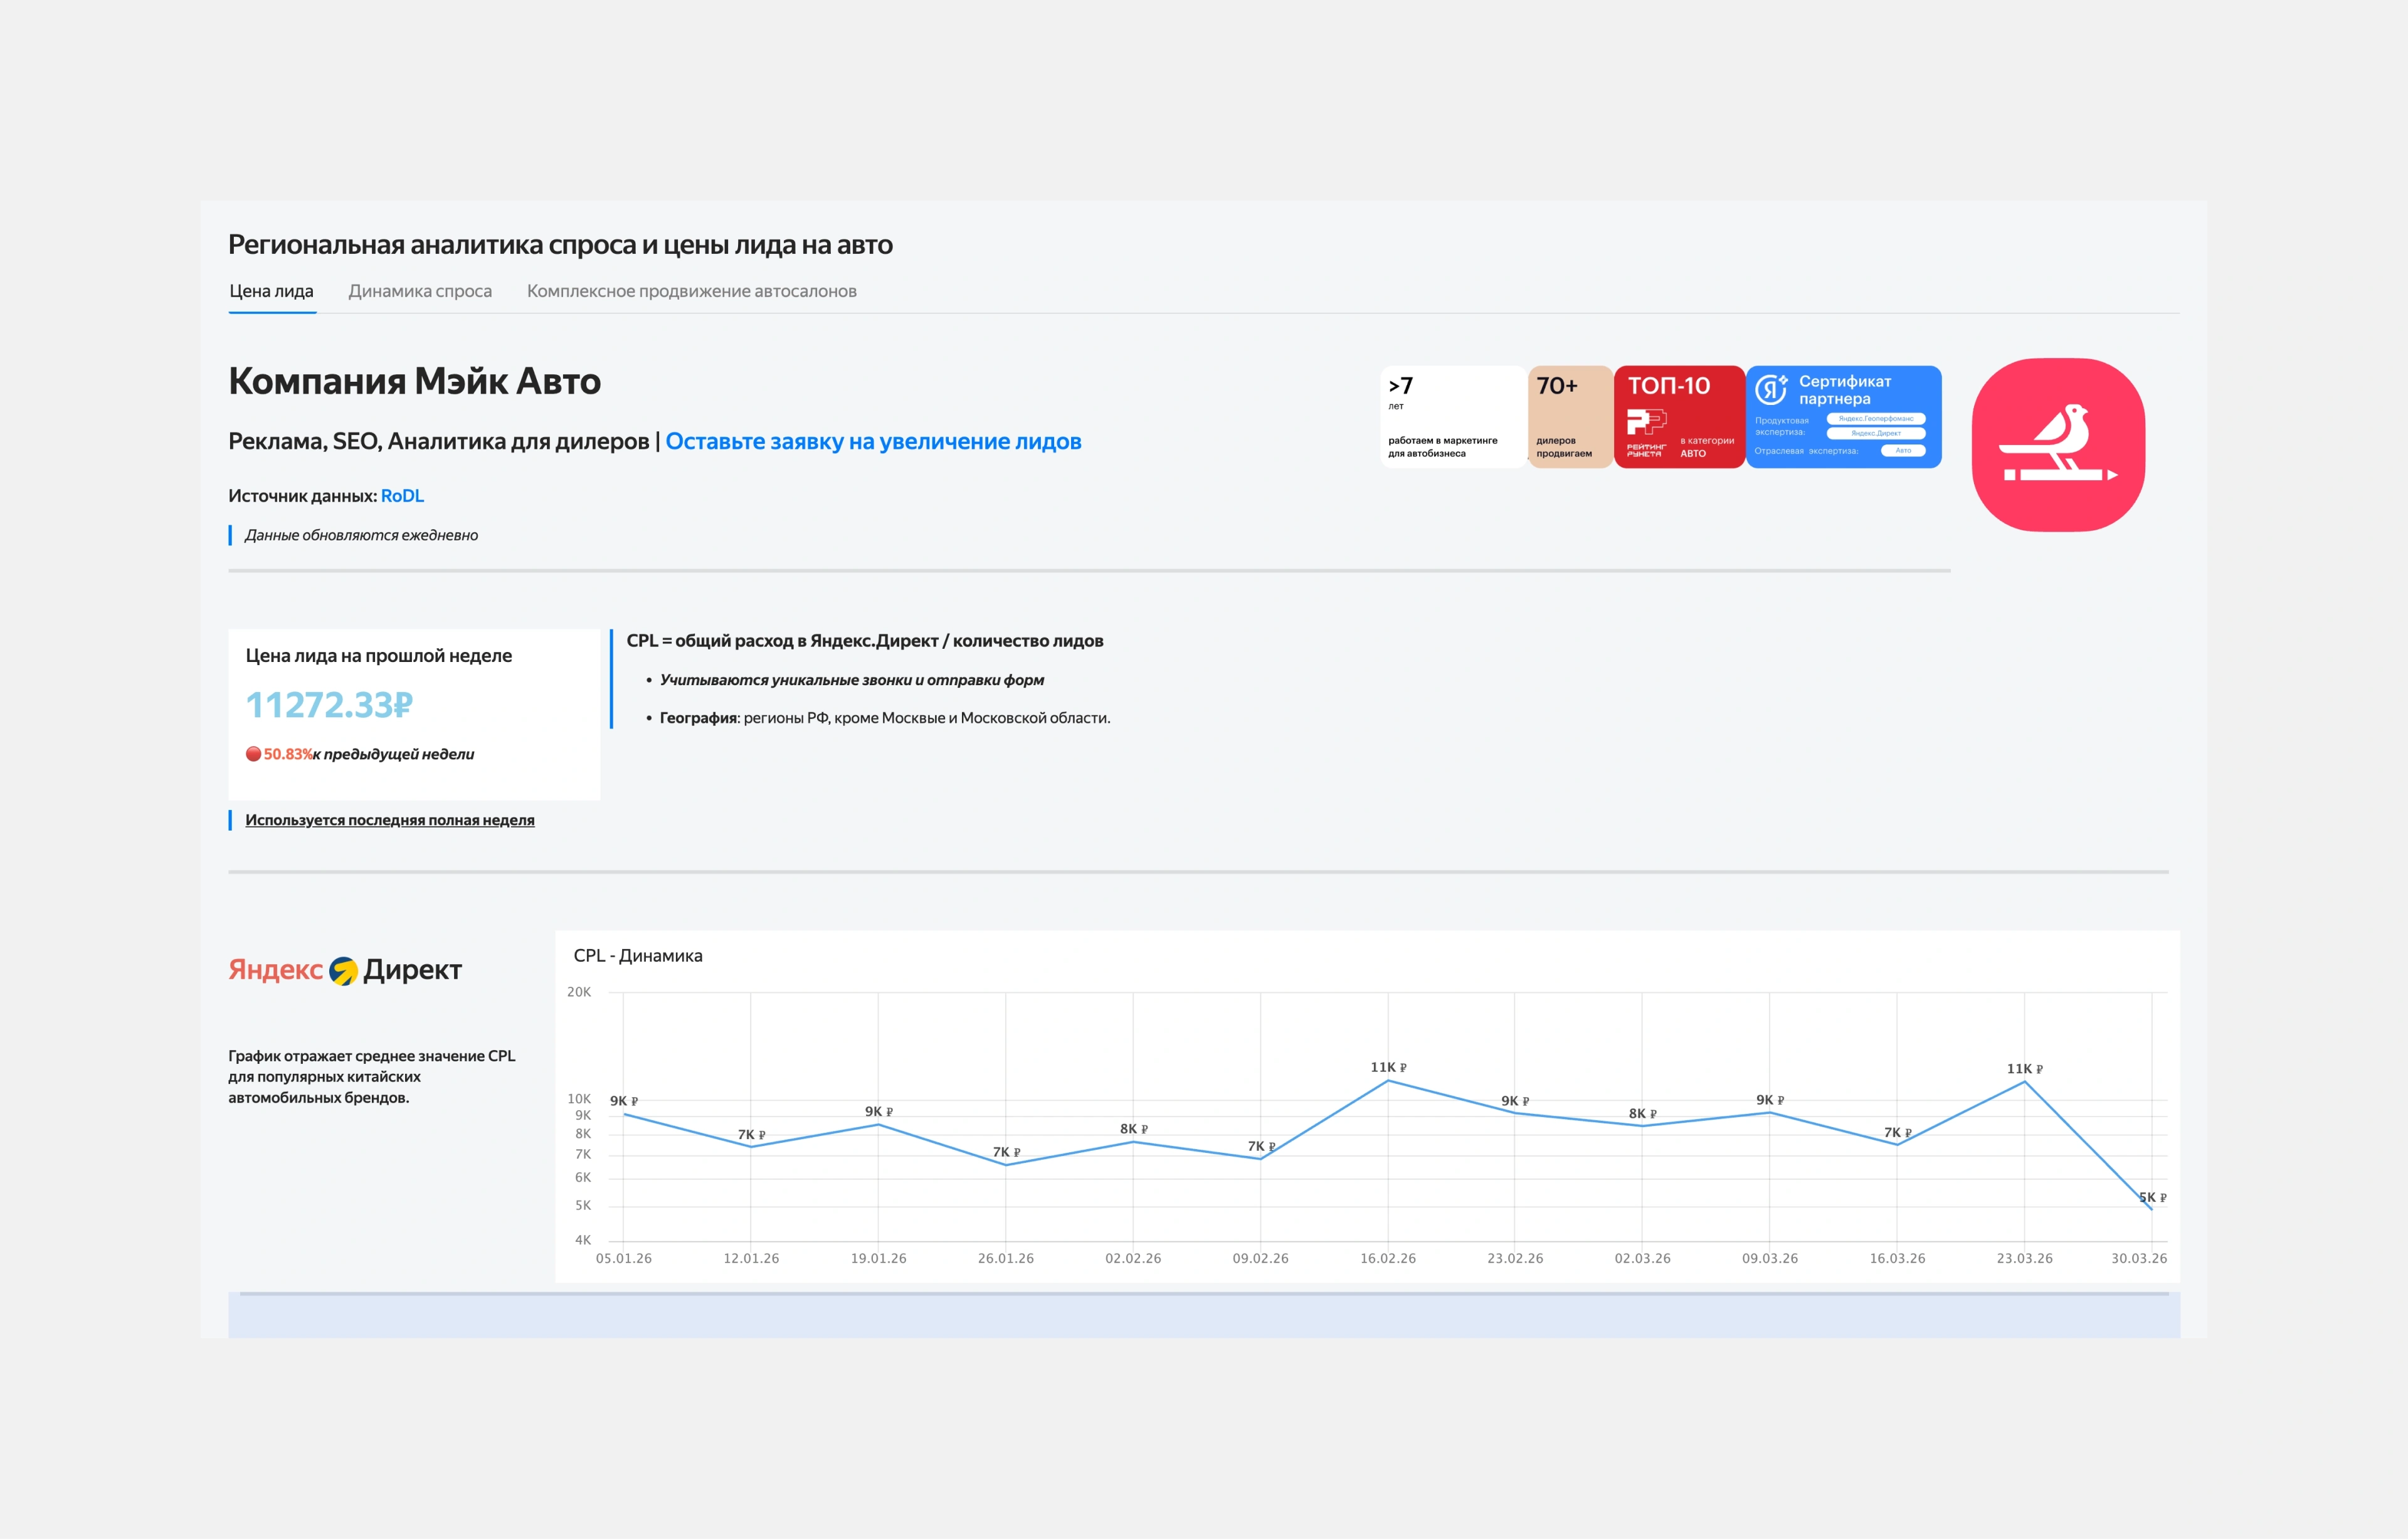Select the Цена лида tab
This screenshot has width=2408, height=1539.
(x=271, y=291)
